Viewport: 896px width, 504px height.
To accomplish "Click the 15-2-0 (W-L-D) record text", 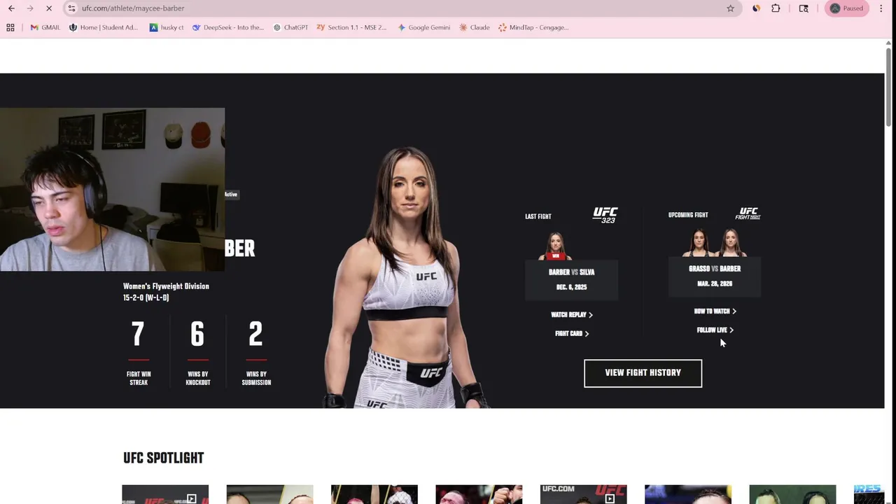I will pos(146,297).
